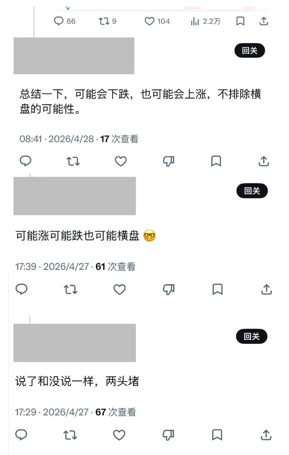
Task: Open replies on the post with 66 comments
Action: click(65, 21)
